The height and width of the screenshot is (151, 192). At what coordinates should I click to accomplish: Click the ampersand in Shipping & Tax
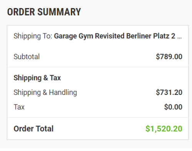(46, 78)
